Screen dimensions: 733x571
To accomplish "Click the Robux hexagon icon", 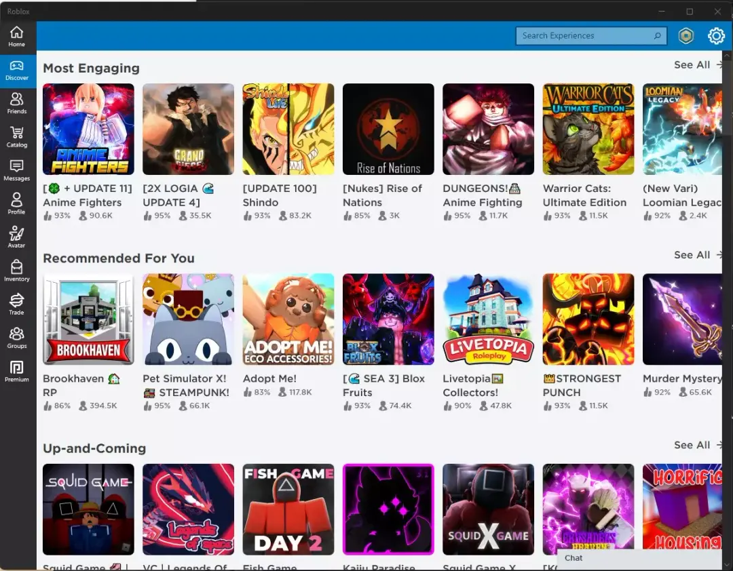I will [685, 36].
